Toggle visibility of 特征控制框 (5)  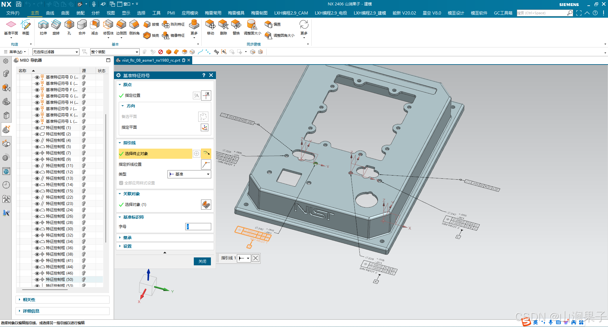click(37, 147)
